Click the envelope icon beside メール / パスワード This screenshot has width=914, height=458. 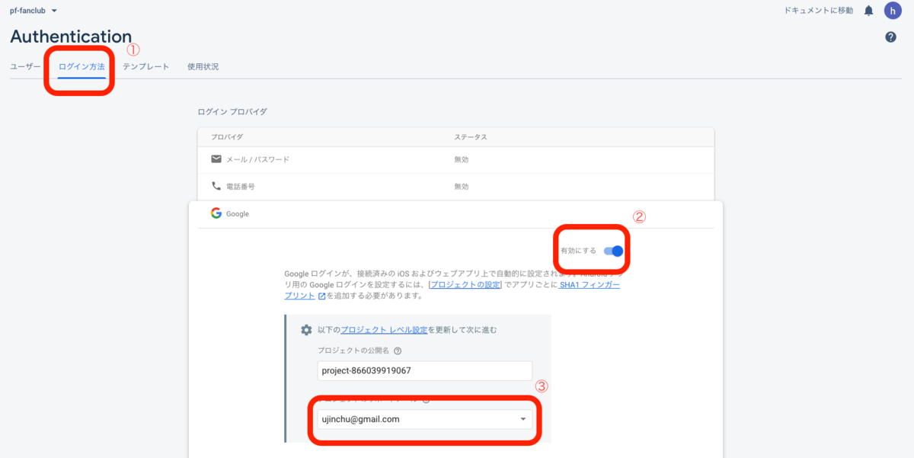click(216, 159)
